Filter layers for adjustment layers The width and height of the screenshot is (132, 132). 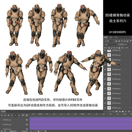coord(119,41)
